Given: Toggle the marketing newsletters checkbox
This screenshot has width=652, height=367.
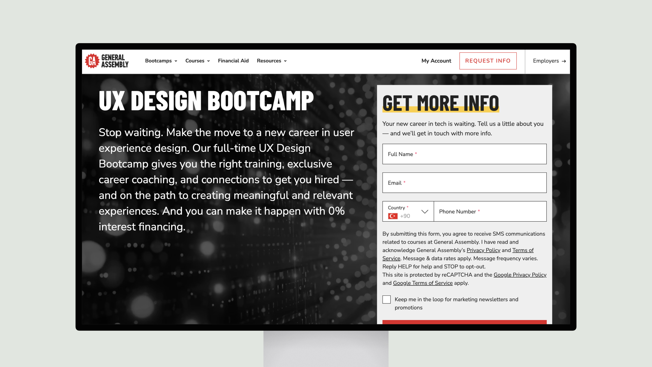Looking at the screenshot, I should click(x=386, y=299).
